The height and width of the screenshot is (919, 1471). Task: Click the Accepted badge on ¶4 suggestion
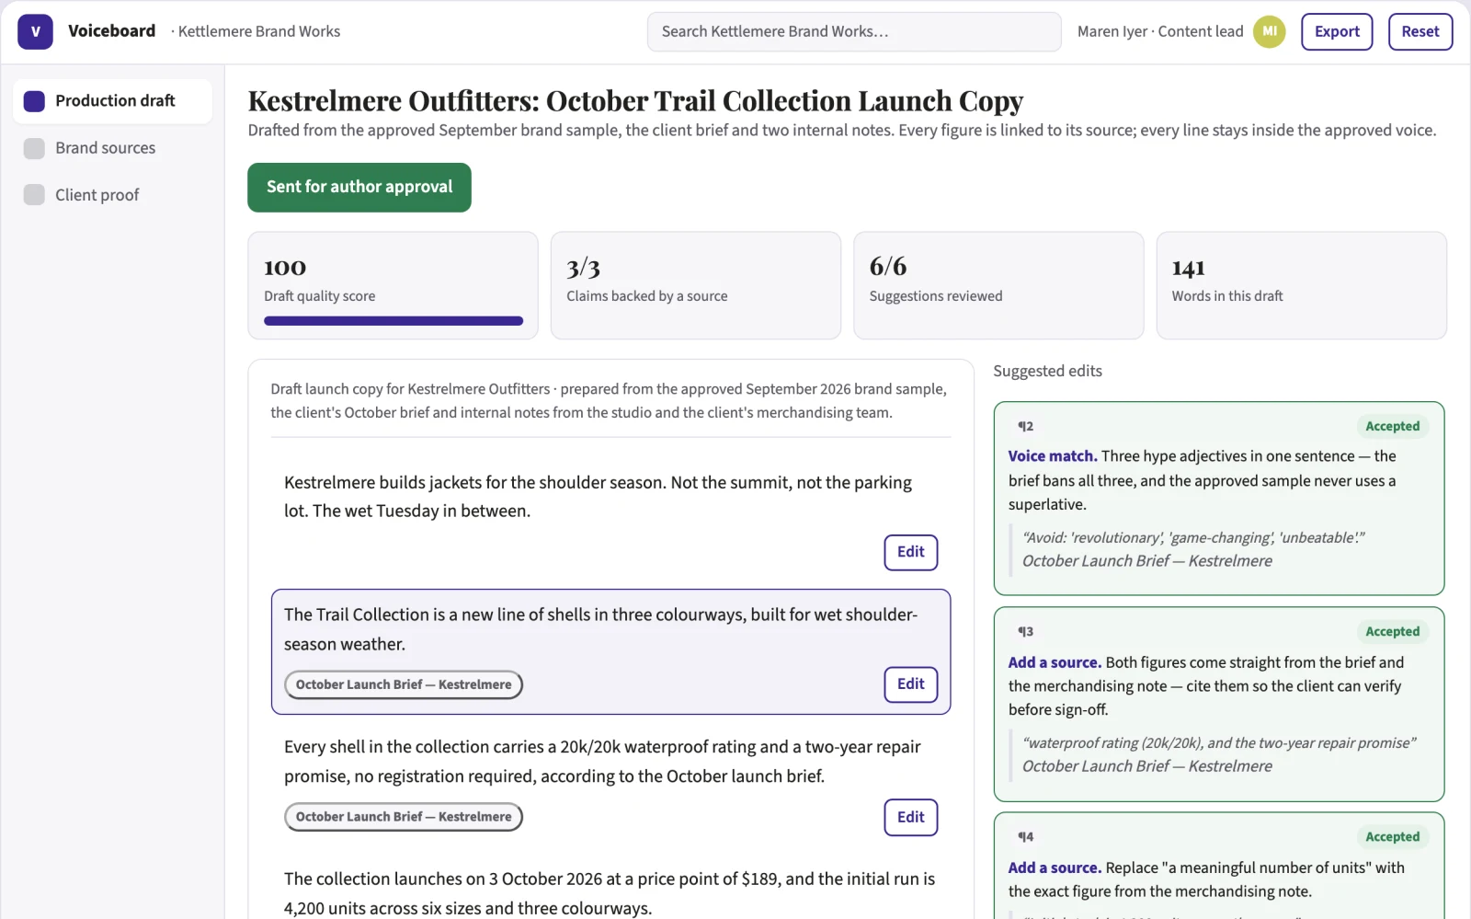click(1392, 836)
